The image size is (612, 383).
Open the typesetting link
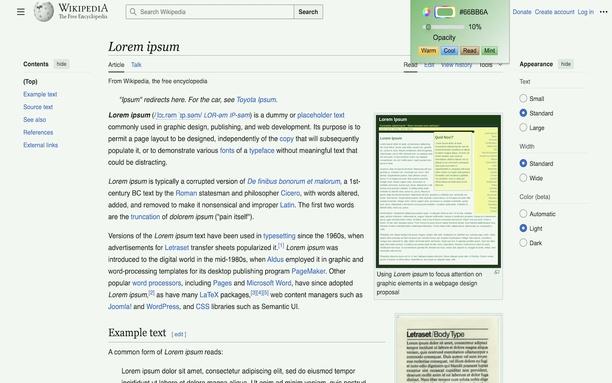pos(280,236)
